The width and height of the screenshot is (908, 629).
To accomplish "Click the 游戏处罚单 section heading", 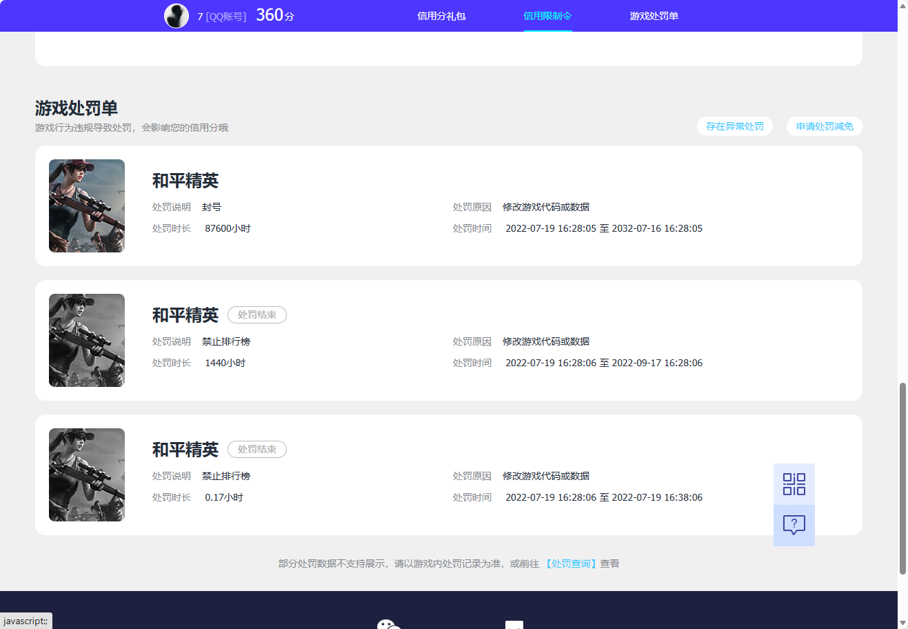I will pos(77,108).
